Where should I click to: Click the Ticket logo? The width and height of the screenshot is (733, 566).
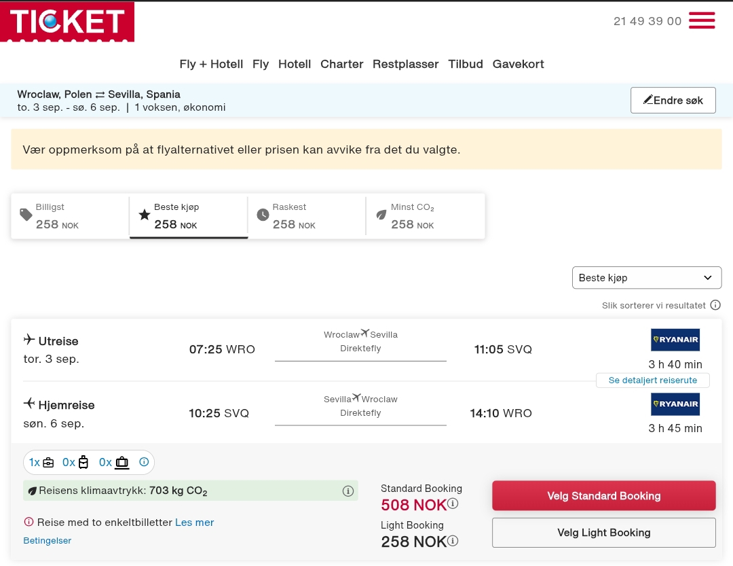[x=67, y=22]
